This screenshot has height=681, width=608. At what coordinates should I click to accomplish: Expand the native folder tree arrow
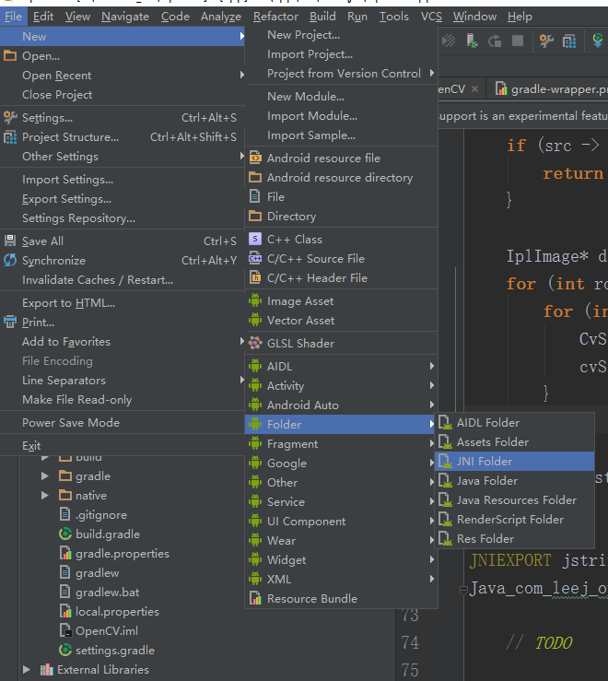pyautogui.click(x=45, y=496)
